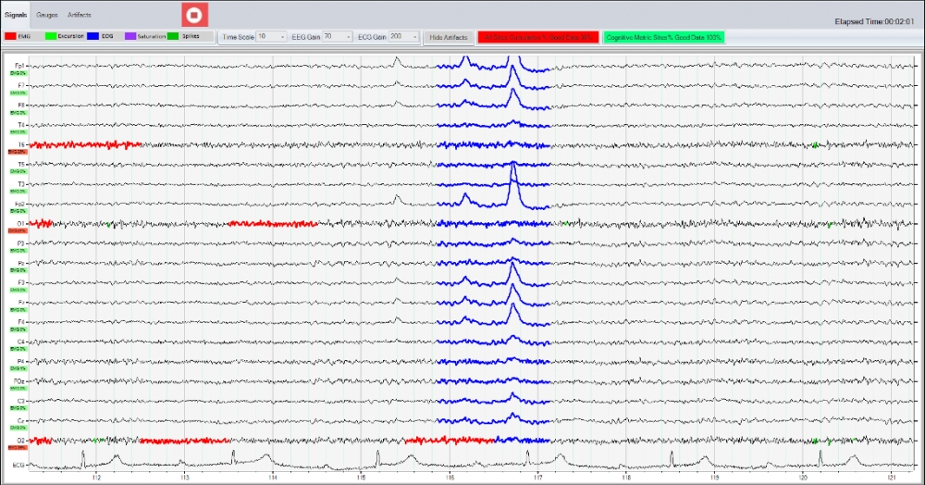This screenshot has width=925, height=485.
Task: Click the green EMG badge under Fp1
Action: (17, 74)
